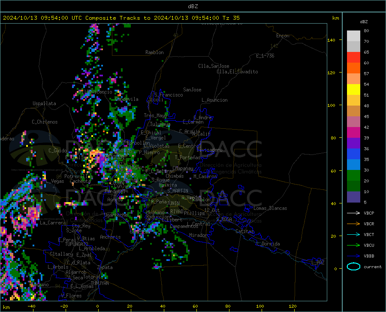Click the Ramblon label near the top

point(154,52)
